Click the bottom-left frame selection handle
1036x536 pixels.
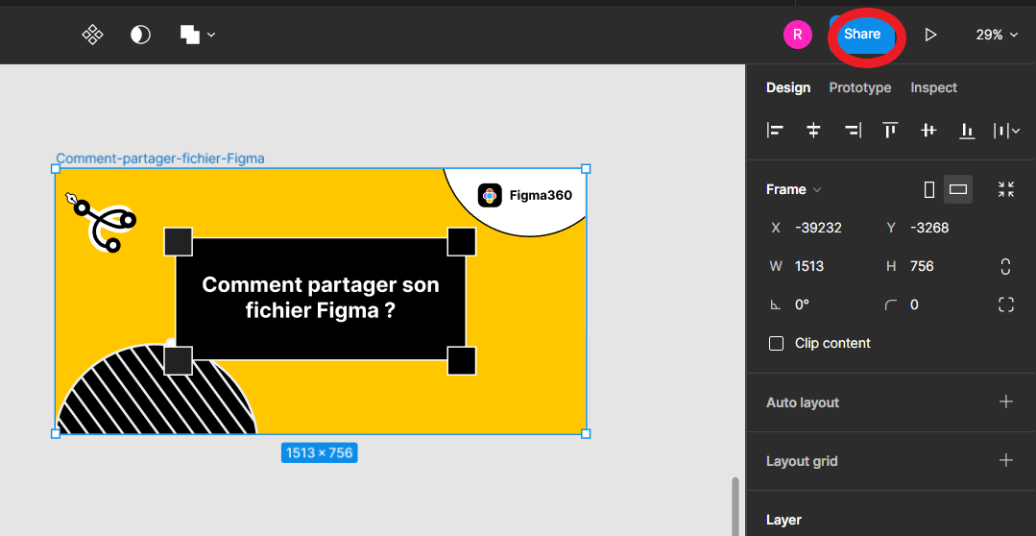(56, 433)
